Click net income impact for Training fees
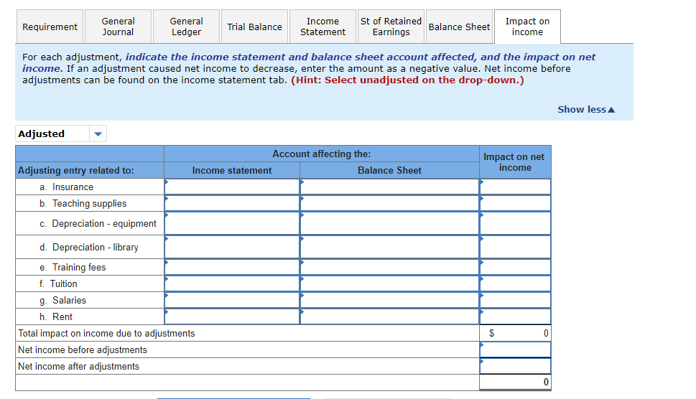 [x=515, y=267]
